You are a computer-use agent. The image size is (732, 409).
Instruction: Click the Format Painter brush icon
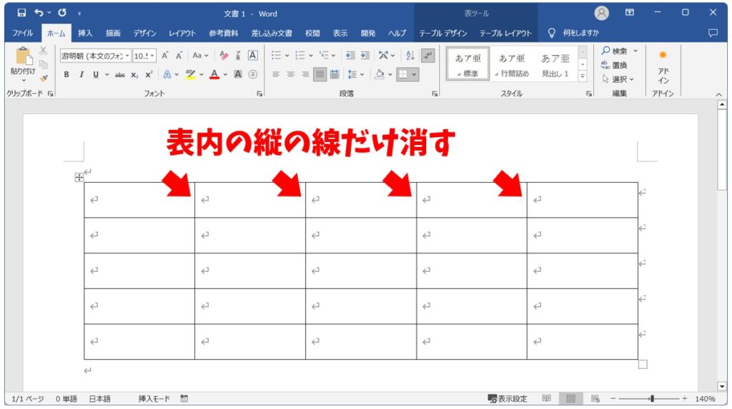(44, 79)
